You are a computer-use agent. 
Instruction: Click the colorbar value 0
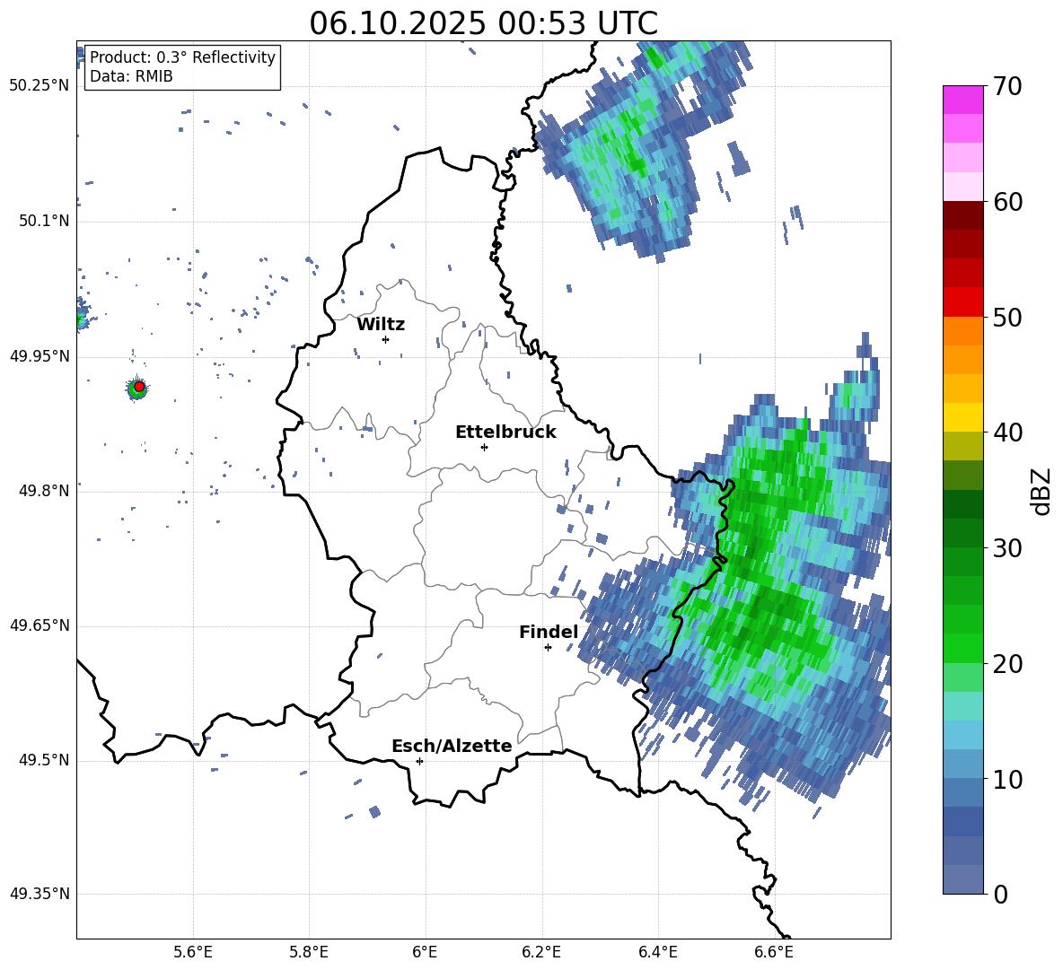tap(1000, 894)
